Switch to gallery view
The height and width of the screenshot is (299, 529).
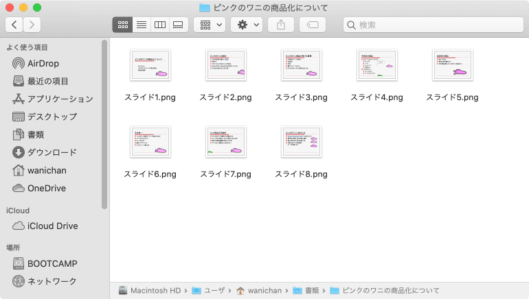(x=178, y=25)
